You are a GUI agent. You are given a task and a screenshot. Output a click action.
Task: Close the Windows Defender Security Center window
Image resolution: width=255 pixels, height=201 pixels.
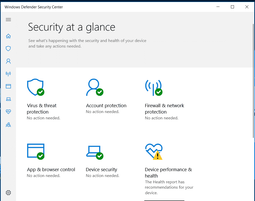coord(247,7)
